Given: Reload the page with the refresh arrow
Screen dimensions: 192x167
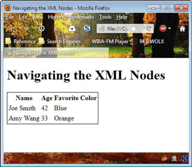Looking at the screenshot, I should [149, 29].
